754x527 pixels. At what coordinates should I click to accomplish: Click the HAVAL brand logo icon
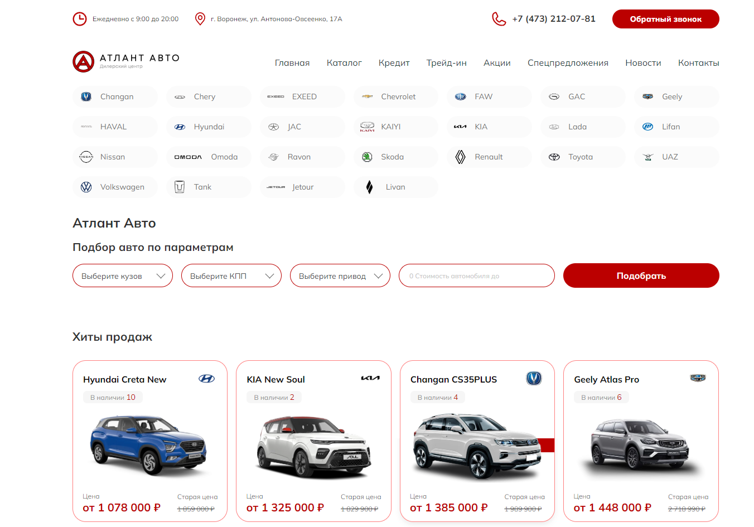86,127
